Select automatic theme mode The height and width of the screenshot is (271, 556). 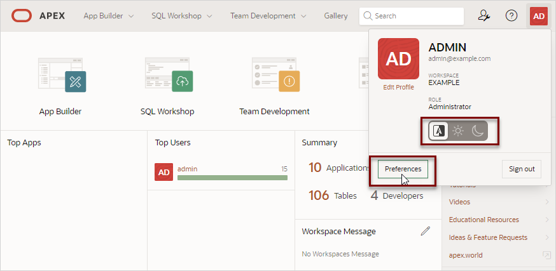point(439,131)
